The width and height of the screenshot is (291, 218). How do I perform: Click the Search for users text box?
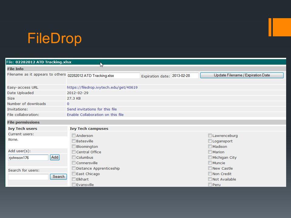coord(28,177)
